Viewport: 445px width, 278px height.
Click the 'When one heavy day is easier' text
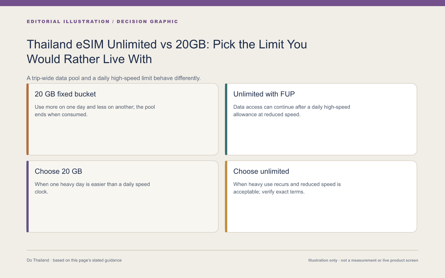click(92, 188)
